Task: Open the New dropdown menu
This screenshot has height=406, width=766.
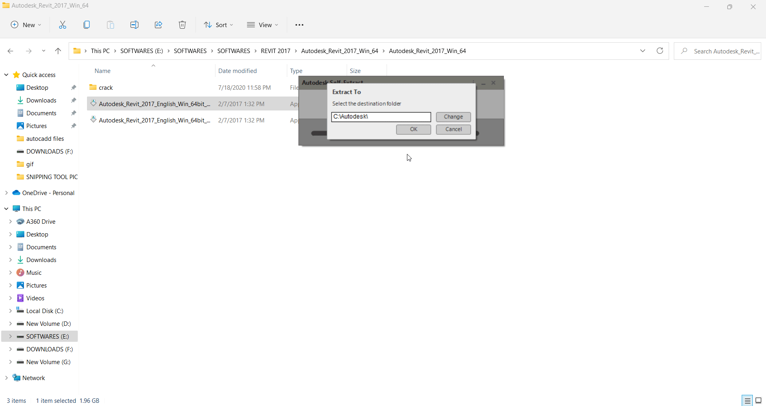Action: click(26, 25)
